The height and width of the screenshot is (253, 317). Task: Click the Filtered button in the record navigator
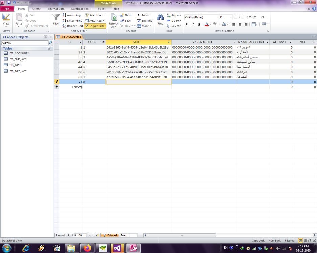(x=110, y=235)
